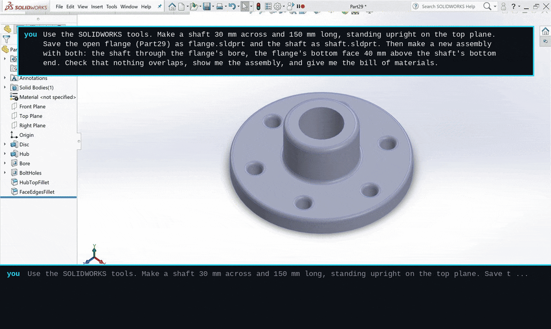This screenshot has width=551, height=329.
Task: Expand the BoltHoles feature
Action: (5, 173)
